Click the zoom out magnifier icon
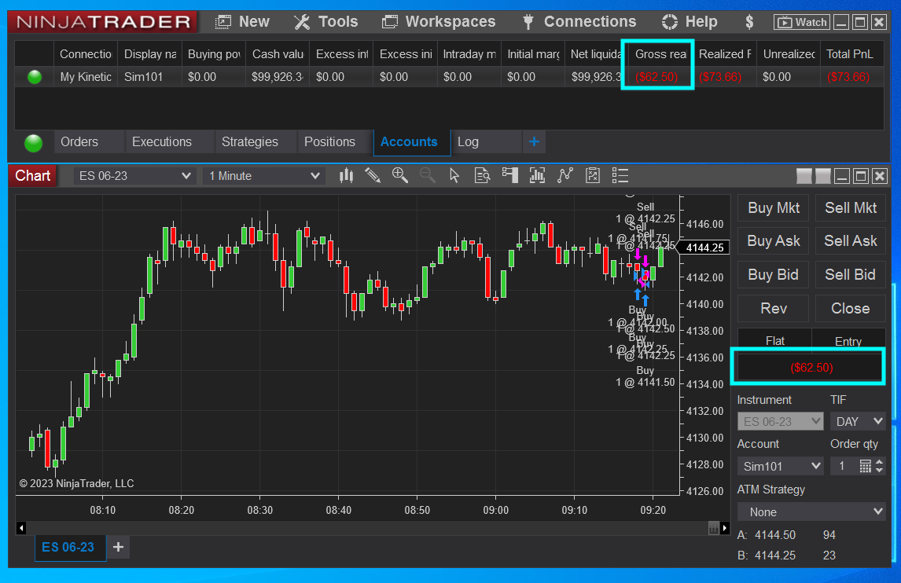This screenshot has height=583, width=901. [428, 176]
